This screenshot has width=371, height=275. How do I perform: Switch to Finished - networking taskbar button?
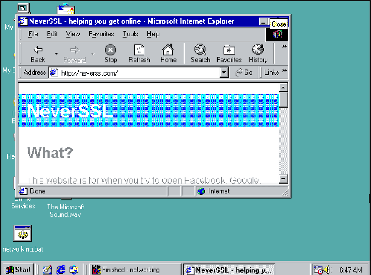coord(135,270)
